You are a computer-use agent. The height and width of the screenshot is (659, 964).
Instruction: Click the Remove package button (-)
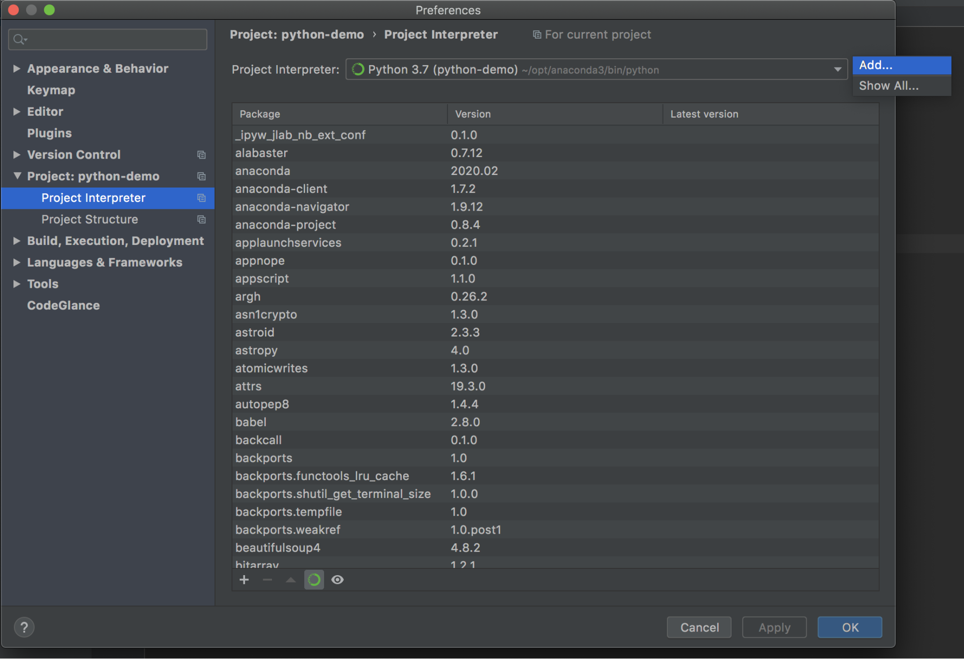tap(267, 579)
